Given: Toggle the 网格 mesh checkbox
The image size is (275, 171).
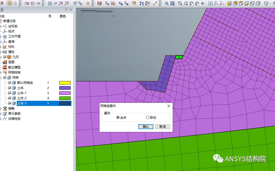Looking at the screenshot, I should 5,78.
